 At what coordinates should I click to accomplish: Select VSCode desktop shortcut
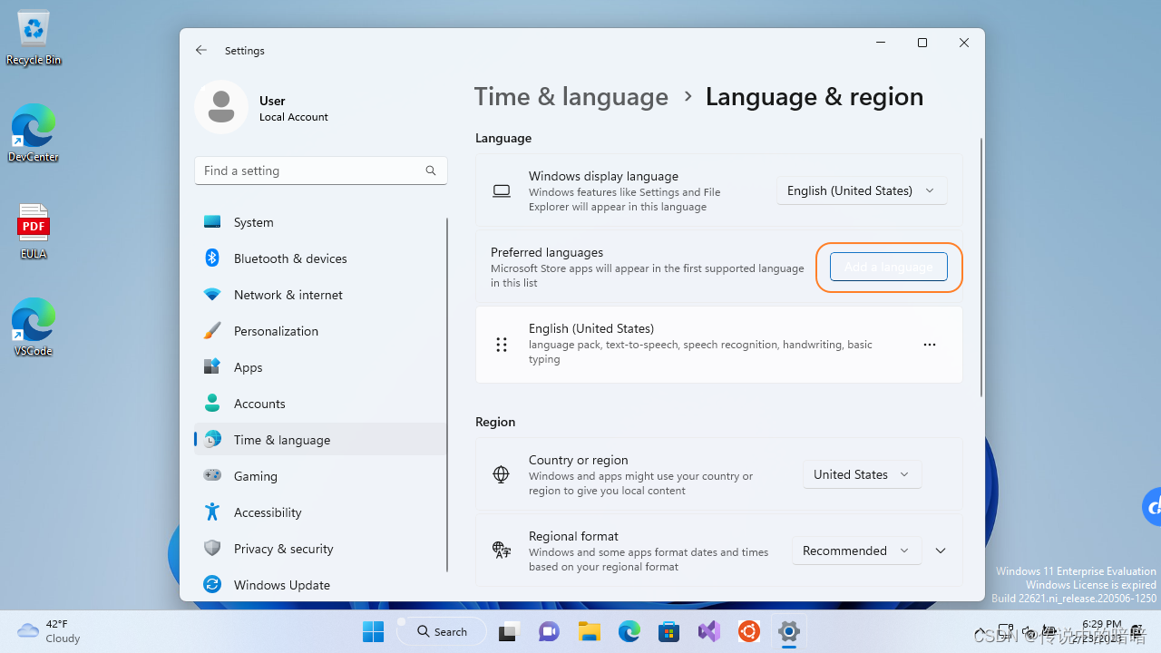[x=34, y=327]
